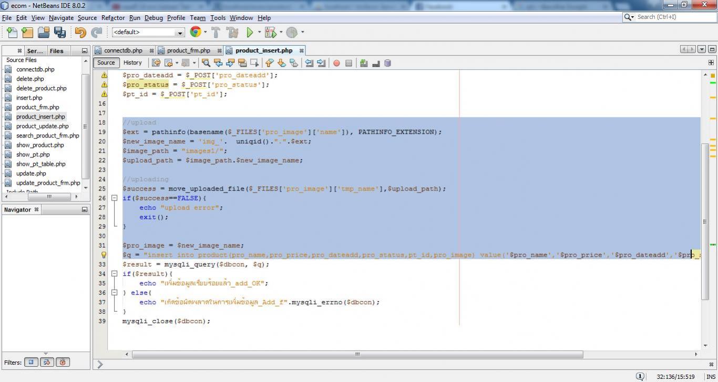The width and height of the screenshot is (718, 382).
Task: Click the Next Bookmark icon
Action: coord(282,63)
